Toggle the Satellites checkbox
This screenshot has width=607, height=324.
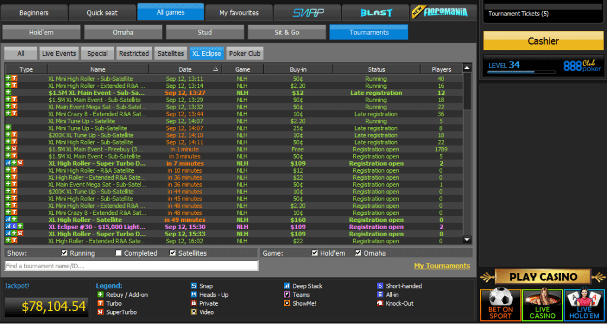(x=172, y=253)
